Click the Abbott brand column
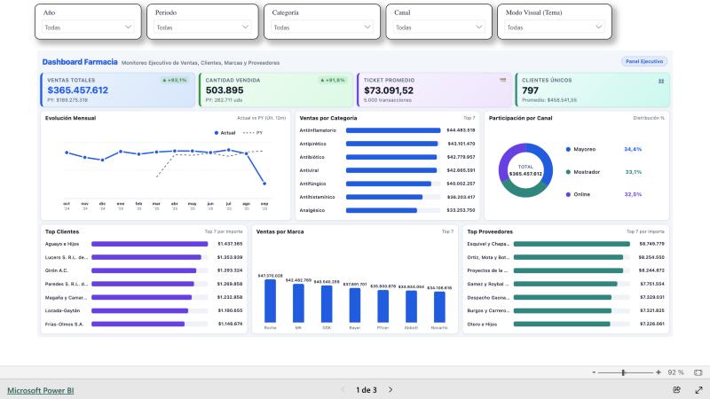The width and height of the screenshot is (710, 399). click(411, 307)
